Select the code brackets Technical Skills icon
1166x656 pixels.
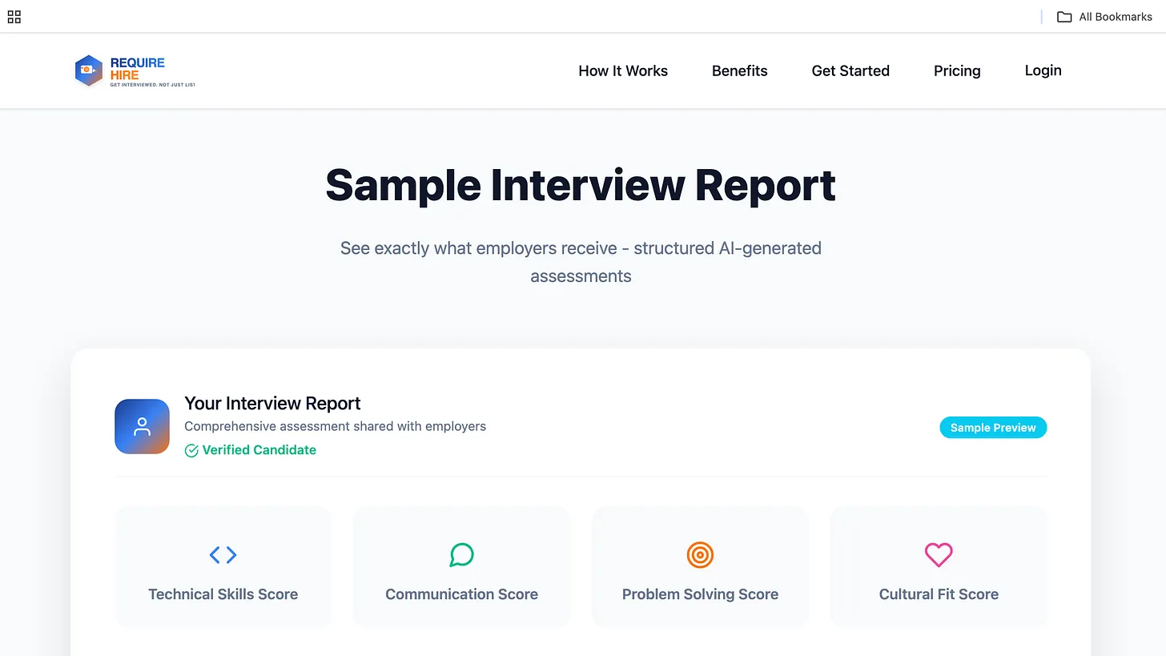[x=223, y=554]
